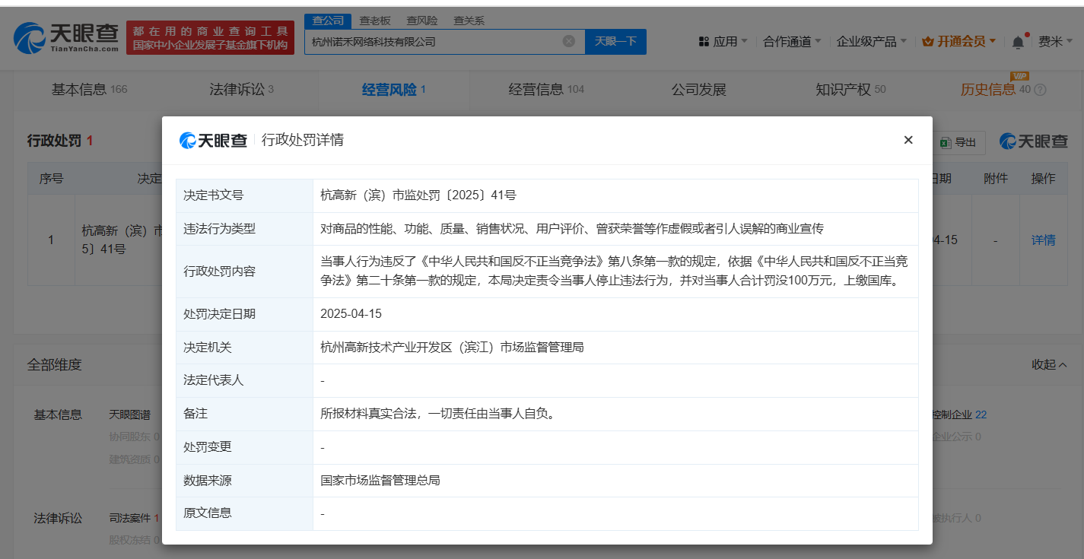Open the notification bell

point(1018,42)
